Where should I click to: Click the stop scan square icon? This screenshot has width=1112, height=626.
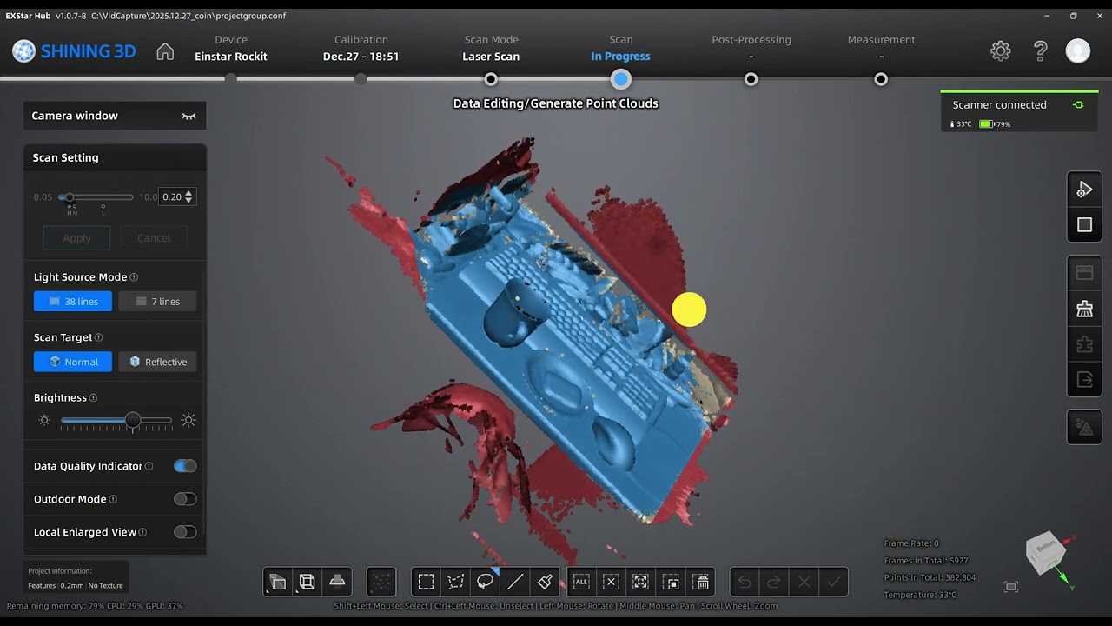(1084, 225)
